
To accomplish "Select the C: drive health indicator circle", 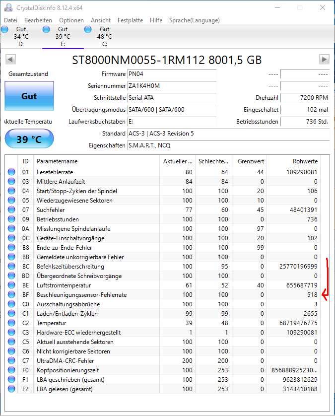I will point(88,30).
